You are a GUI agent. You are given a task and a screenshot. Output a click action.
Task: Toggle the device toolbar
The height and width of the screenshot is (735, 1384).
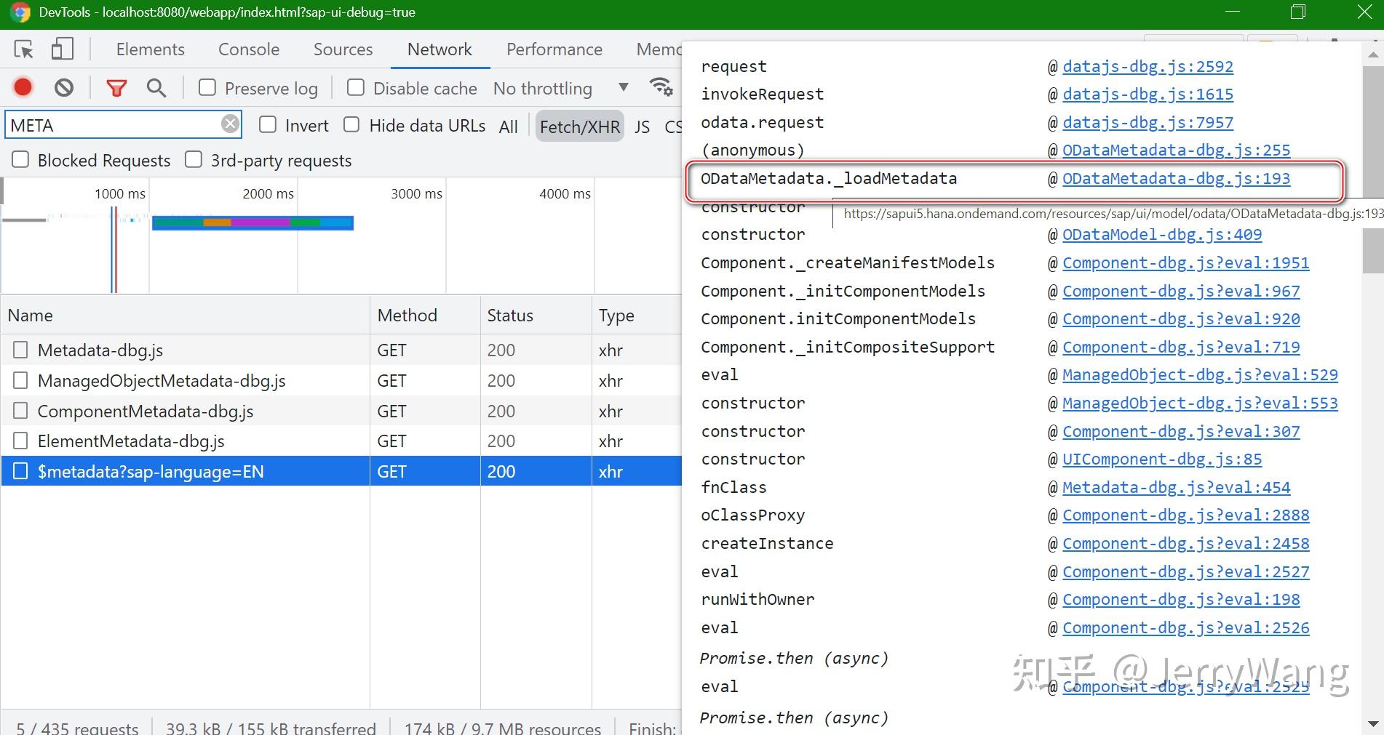tap(62, 48)
